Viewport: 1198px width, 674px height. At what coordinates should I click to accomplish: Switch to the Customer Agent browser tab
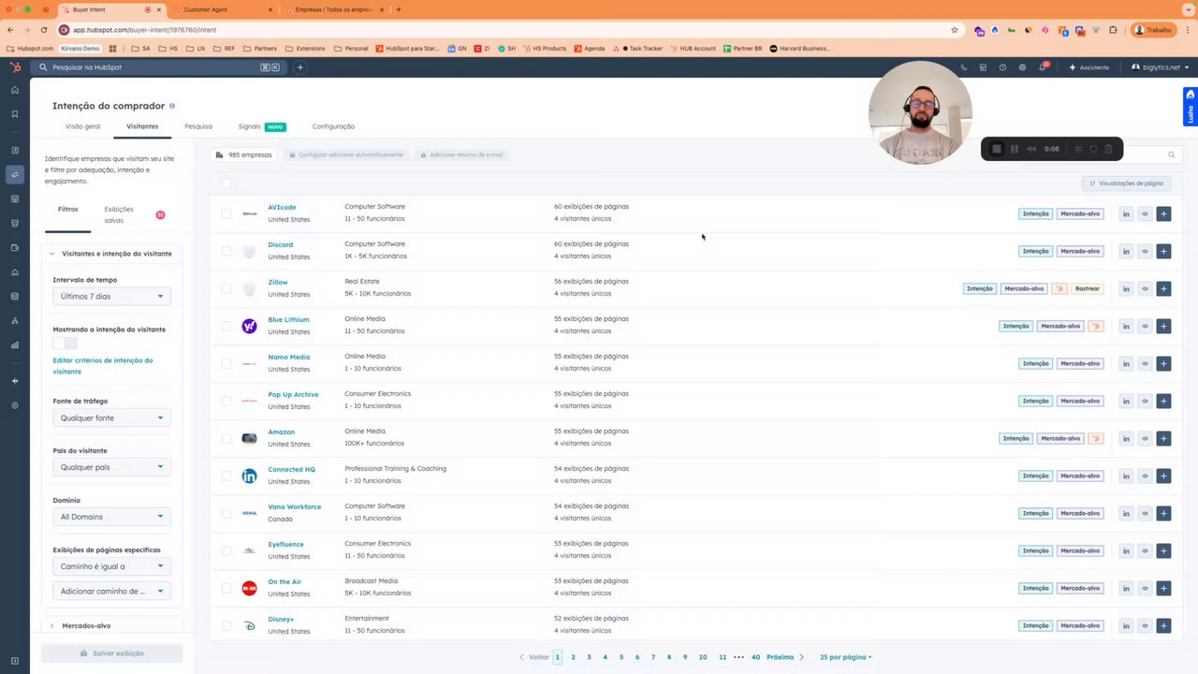pyautogui.click(x=223, y=9)
